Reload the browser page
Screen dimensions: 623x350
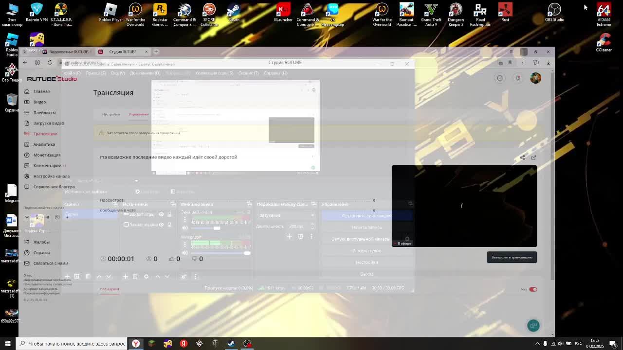point(50,62)
